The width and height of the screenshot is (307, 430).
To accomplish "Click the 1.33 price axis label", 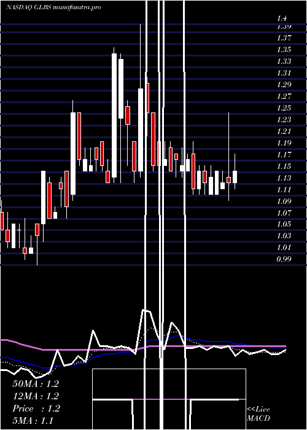I will [284, 61].
